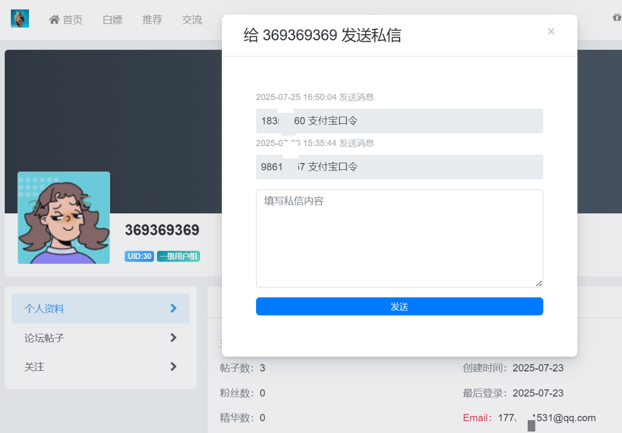Open the 白嫖 navigation menu item
The height and width of the screenshot is (433, 622).
click(112, 20)
